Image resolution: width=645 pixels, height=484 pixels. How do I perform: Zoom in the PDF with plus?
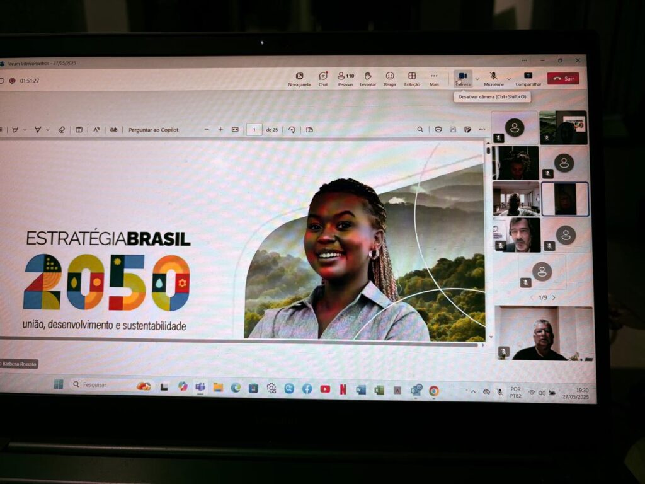pyautogui.click(x=220, y=129)
